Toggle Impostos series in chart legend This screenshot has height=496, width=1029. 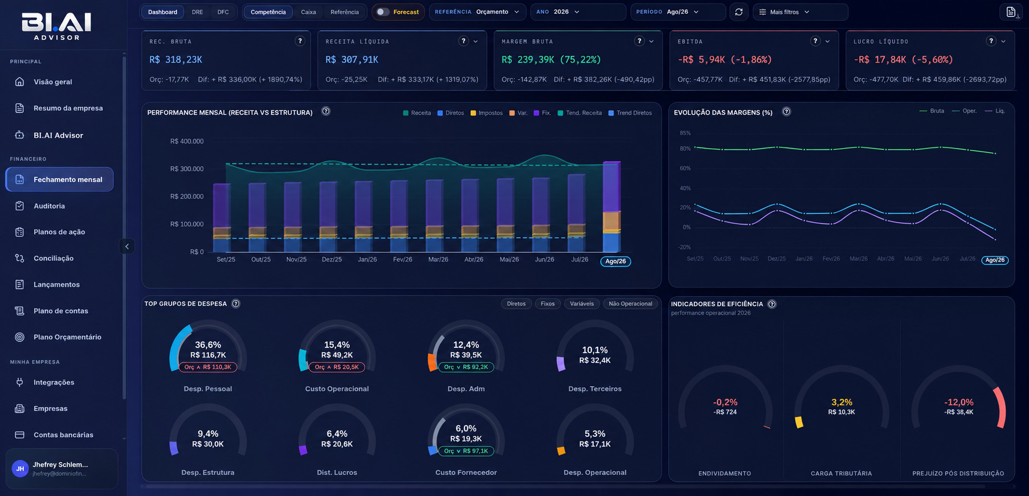point(487,113)
